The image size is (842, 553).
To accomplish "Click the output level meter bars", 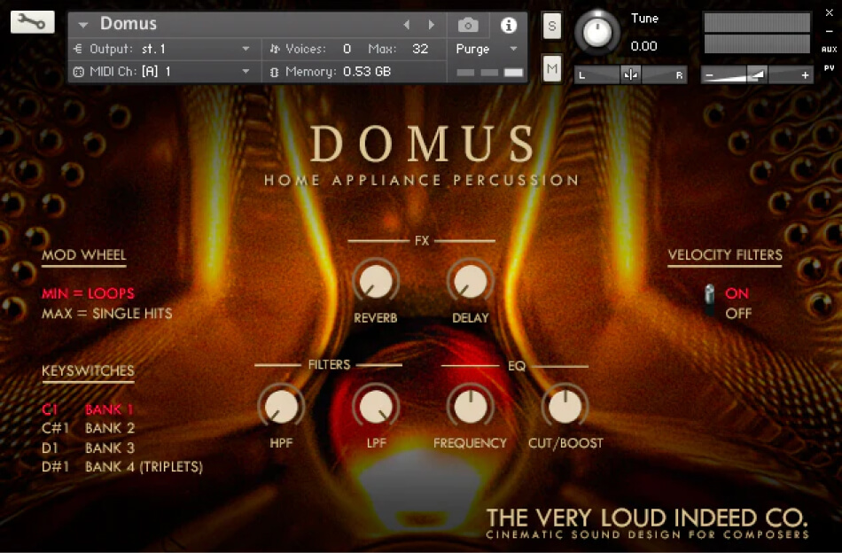I will 757,34.
